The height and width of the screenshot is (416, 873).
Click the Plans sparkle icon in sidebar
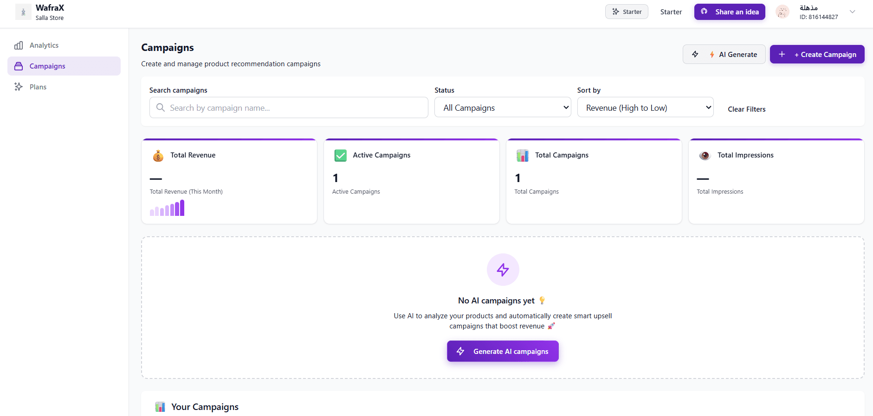point(19,87)
